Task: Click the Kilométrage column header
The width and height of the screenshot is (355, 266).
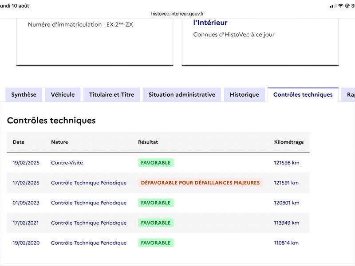Action: (289, 142)
